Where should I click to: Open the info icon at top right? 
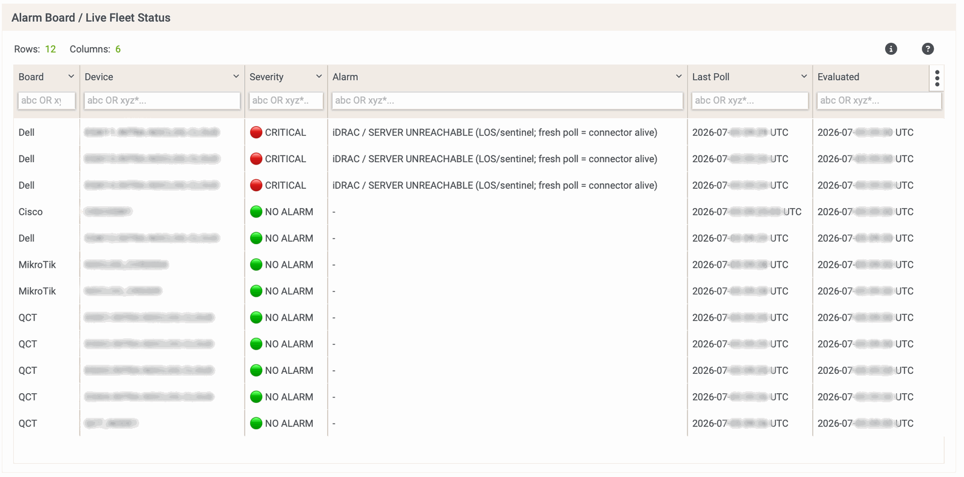click(x=891, y=49)
